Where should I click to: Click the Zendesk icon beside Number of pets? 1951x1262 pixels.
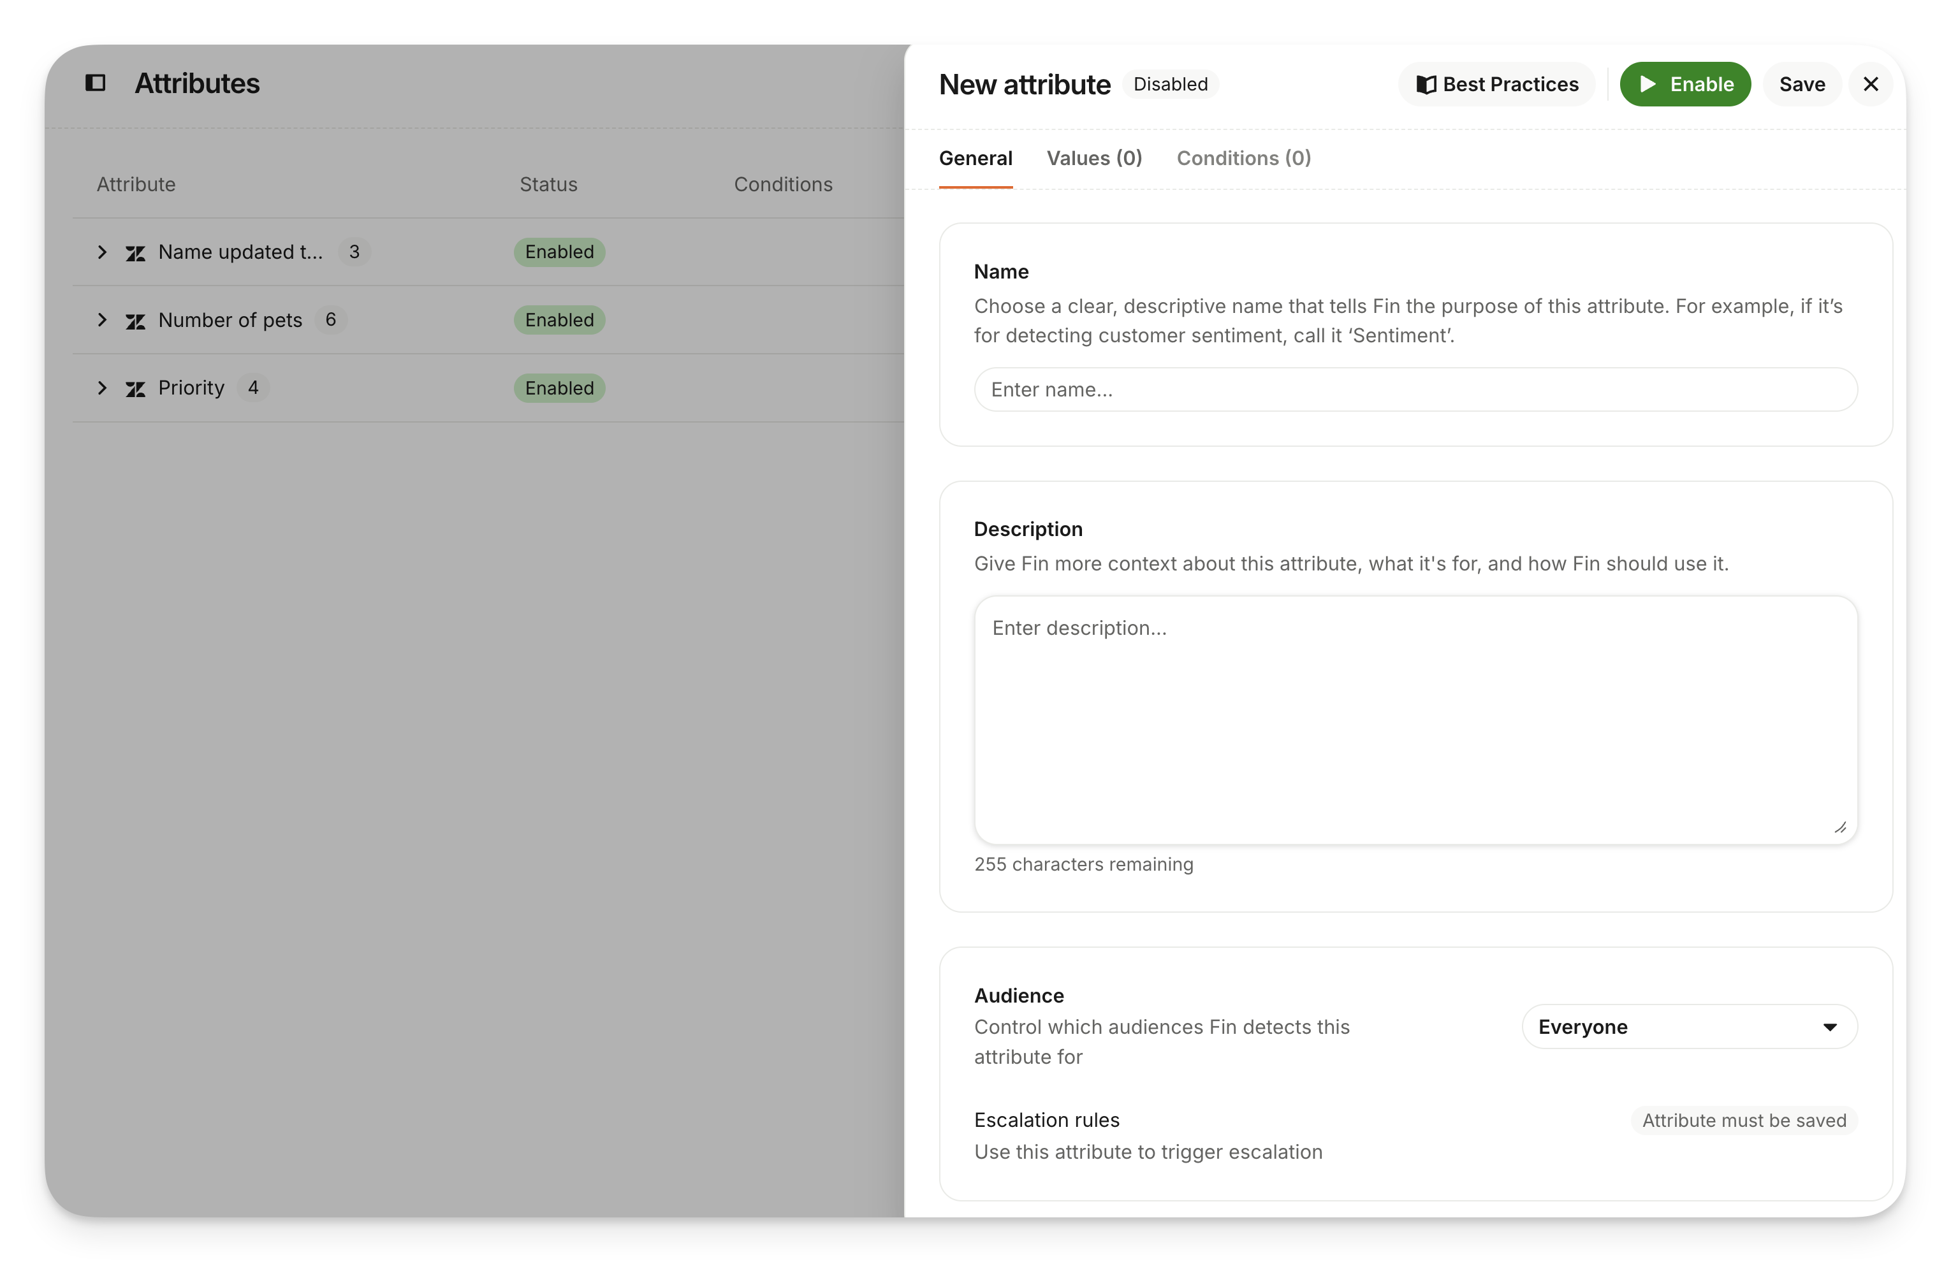pos(135,321)
